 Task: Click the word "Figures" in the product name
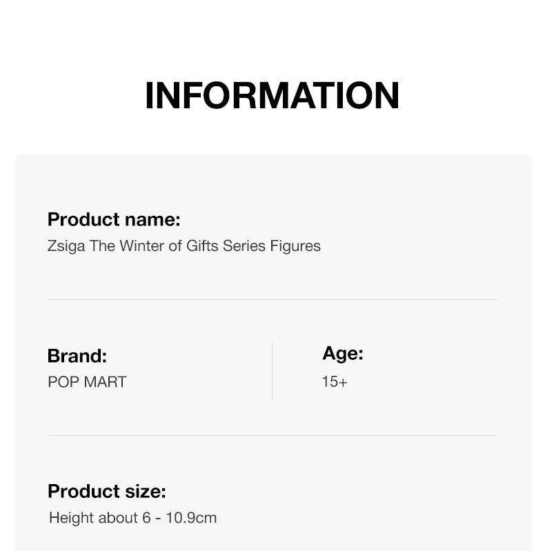(295, 246)
